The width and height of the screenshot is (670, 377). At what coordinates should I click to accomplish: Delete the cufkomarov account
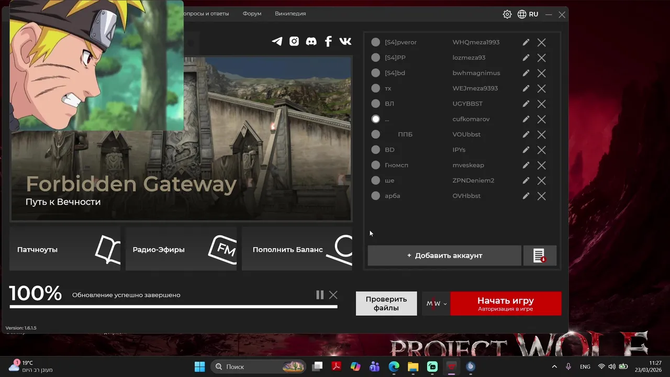(542, 119)
